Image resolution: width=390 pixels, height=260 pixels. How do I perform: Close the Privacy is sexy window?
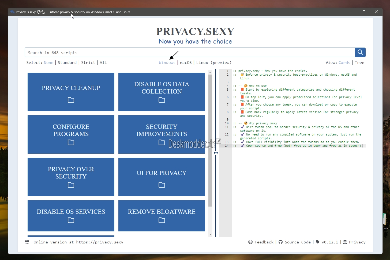coord(376,12)
